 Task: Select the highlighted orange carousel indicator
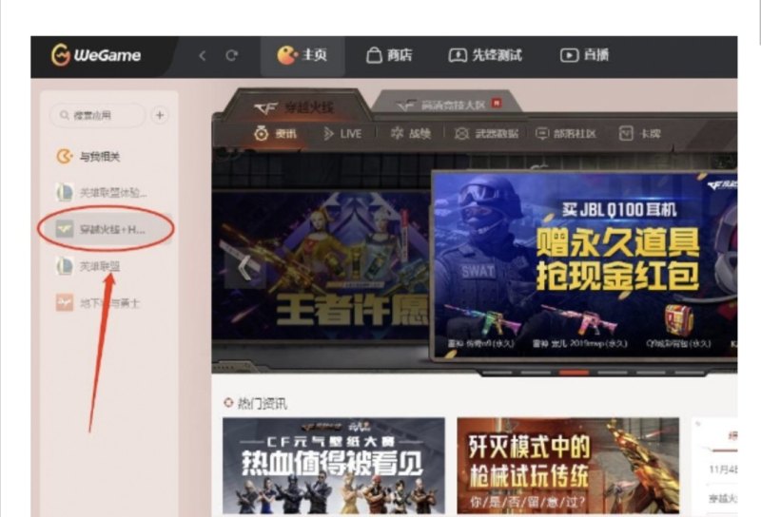(x=575, y=373)
